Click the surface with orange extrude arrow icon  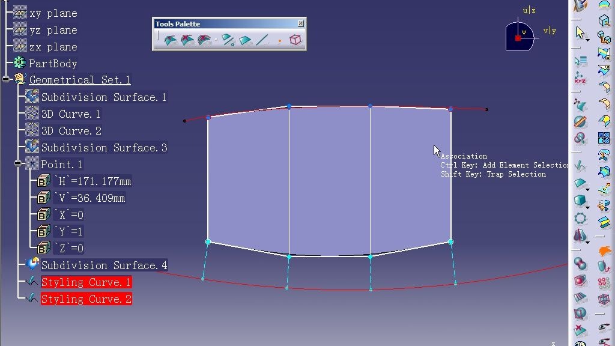604,188
